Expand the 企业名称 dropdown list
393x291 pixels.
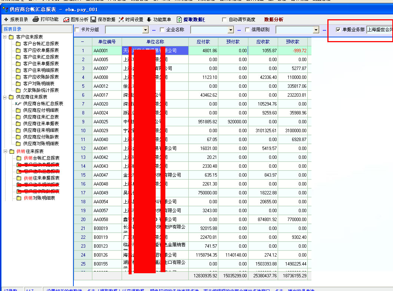click(231, 30)
